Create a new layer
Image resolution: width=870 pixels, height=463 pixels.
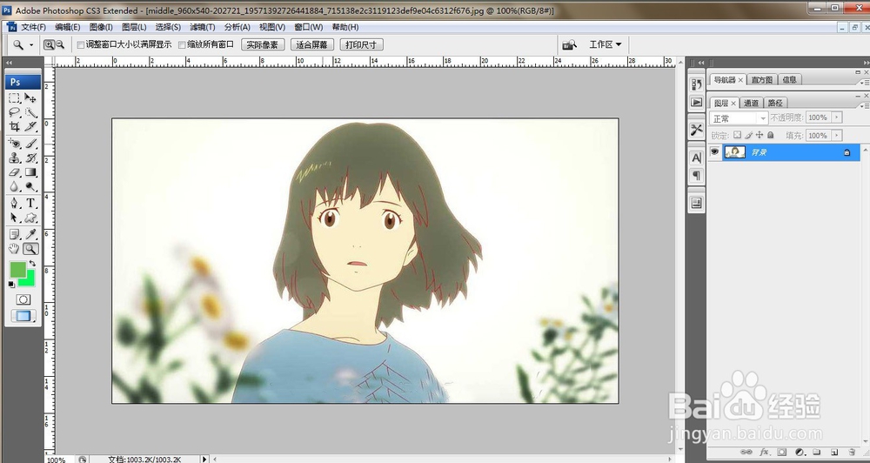coord(834,452)
